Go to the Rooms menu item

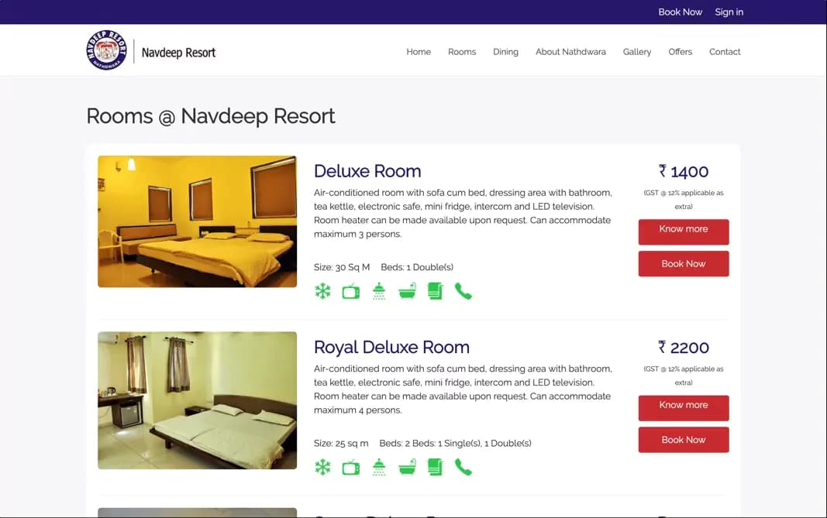pyautogui.click(x=462, y=52)
